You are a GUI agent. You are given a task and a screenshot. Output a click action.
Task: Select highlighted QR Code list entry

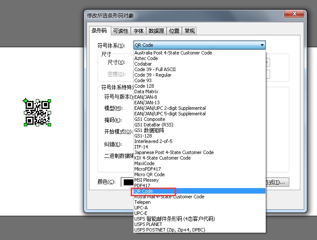(x=144, y=191)
